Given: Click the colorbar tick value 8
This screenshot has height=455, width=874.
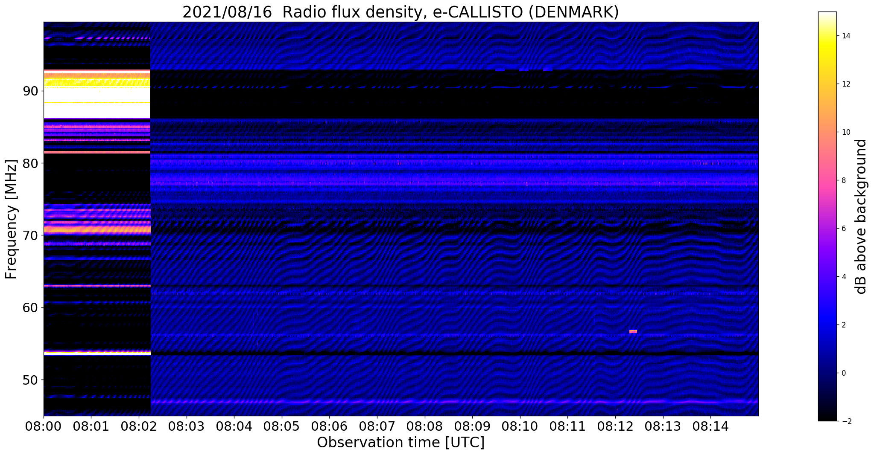Looking at the screenshot, I should (x=844, y=180).
